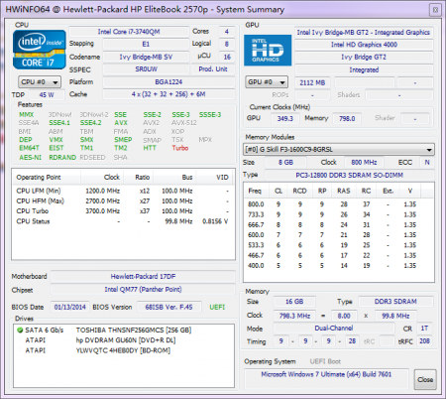Viewport: 446px width, 399px height.
Task: Click the Intel Core i7 logo
Action: pos(39,50)
